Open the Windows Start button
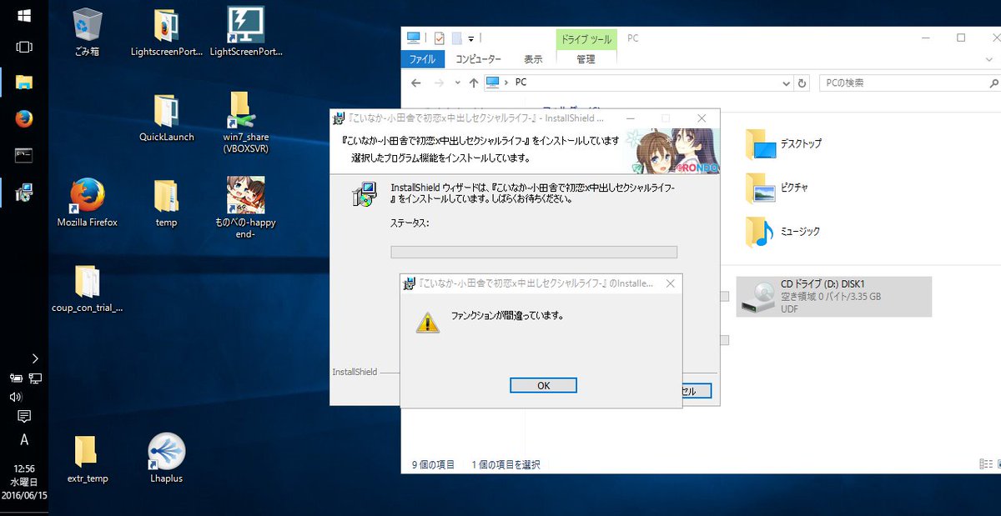Viewport: 1001px width, 516px height. [x=24, y=15]
